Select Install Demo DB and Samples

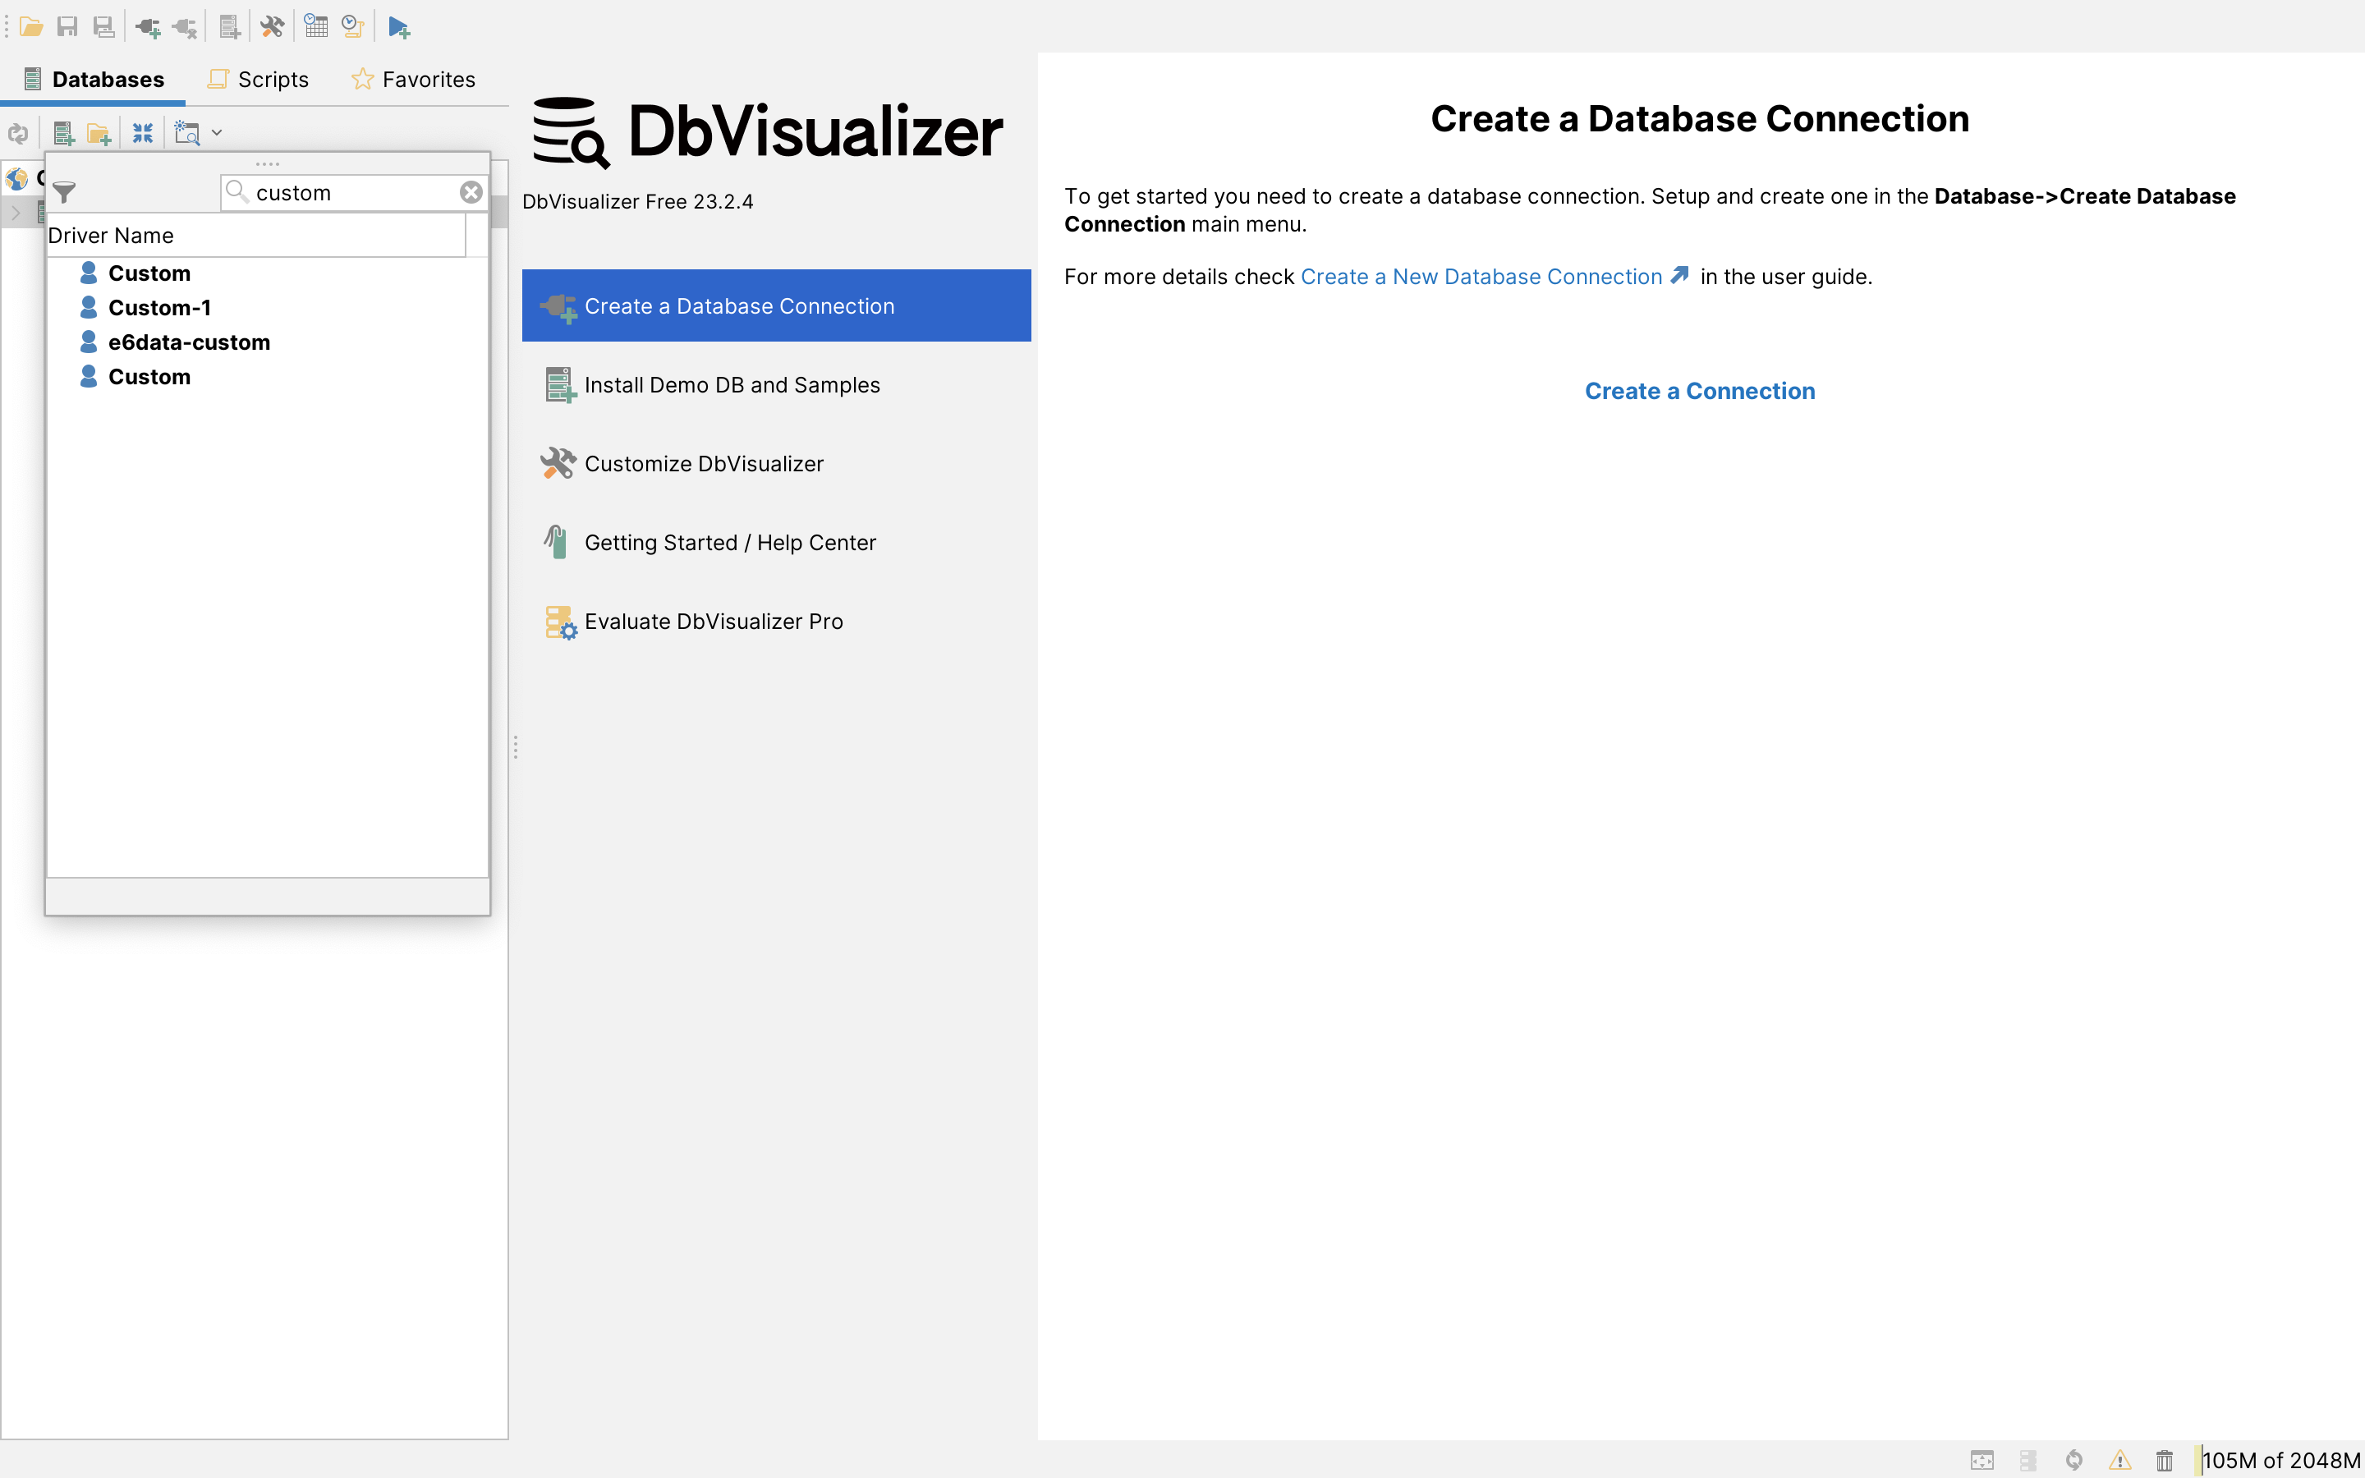pos(731,385)
